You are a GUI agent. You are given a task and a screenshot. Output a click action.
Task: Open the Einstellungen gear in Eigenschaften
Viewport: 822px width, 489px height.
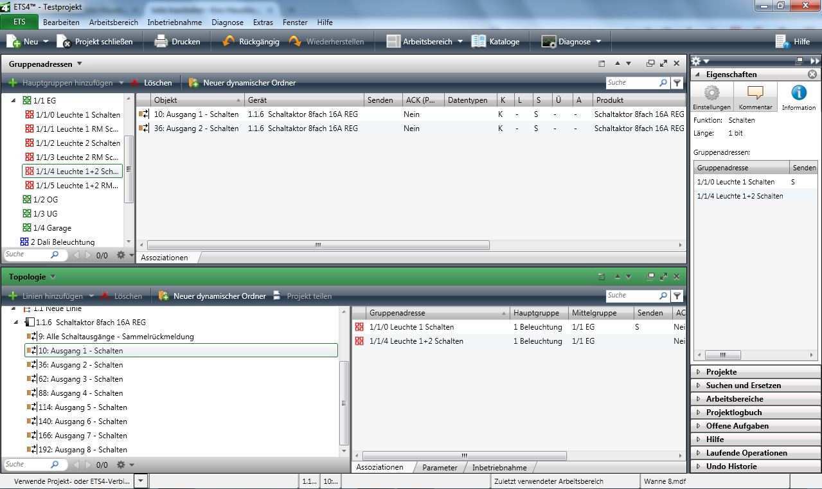tap(711, 94)
